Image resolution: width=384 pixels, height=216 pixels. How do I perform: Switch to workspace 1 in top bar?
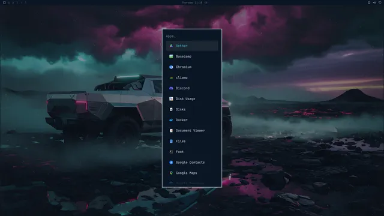coord(9,2)
